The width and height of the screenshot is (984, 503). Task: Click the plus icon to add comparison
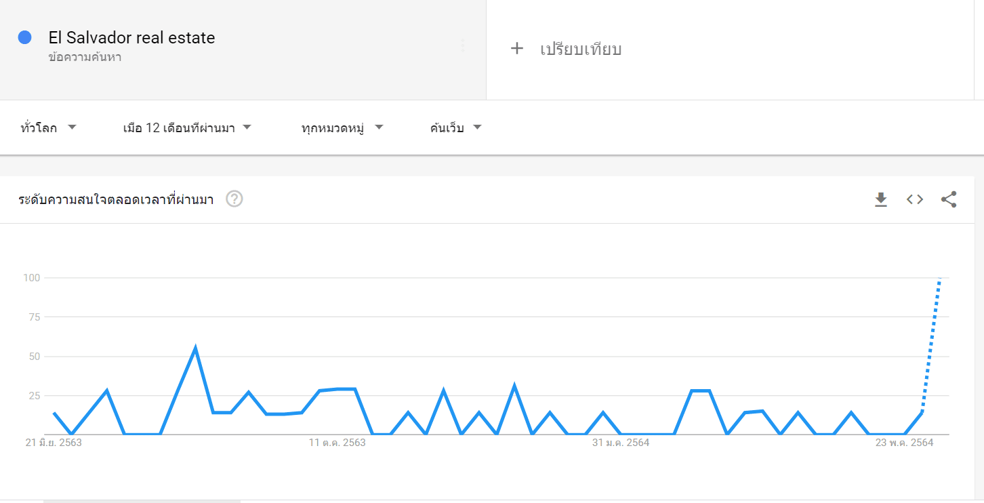(x=517, y=49)
